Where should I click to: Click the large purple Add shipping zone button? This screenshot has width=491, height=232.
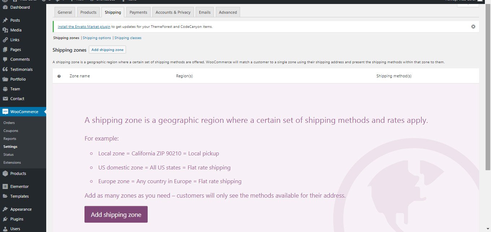pos(116,214)
